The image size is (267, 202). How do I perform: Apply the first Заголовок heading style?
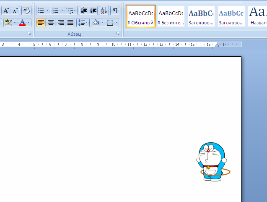click(201, 16)
